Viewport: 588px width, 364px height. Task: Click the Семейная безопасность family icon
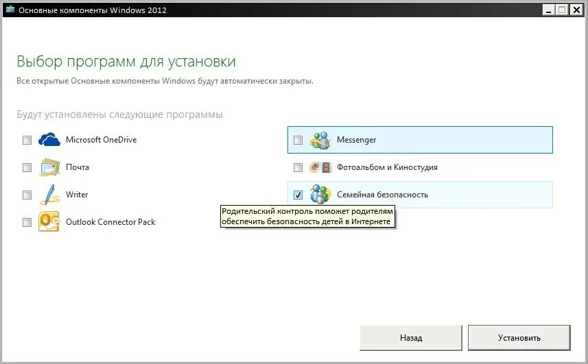click(x=320, y=194)
